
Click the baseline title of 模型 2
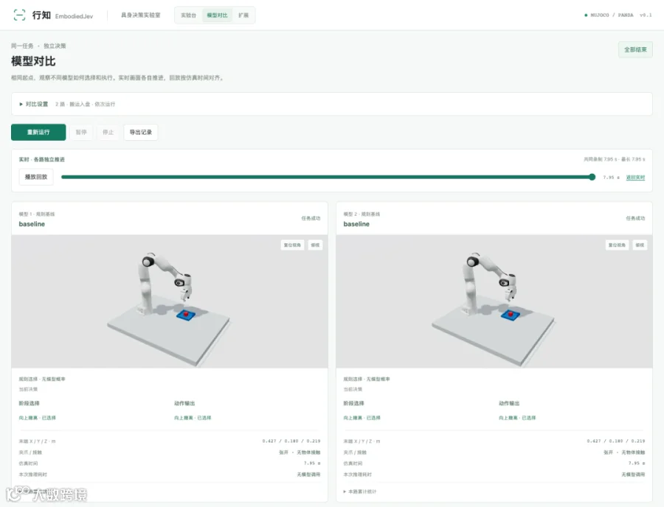[356, 224]
